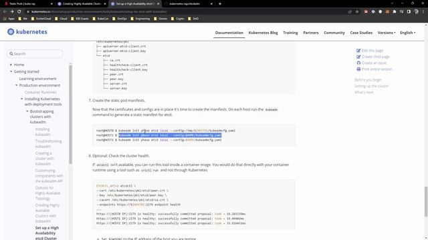This screenshot has height=240, width=428.
Task: Open the Versions dropdown
Action: tap(387, 33)
